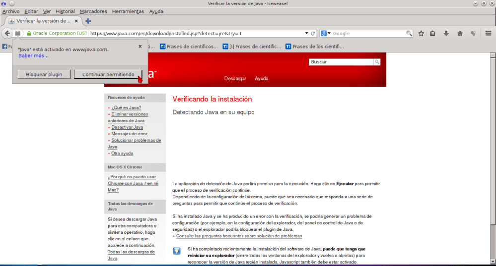Open the Google search engine selector
The width and height of the screenshot is (496, 266).
point(326,33)
